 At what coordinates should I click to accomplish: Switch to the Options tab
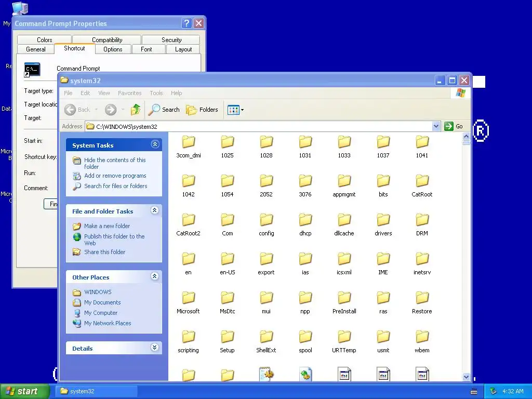point(113,49)
